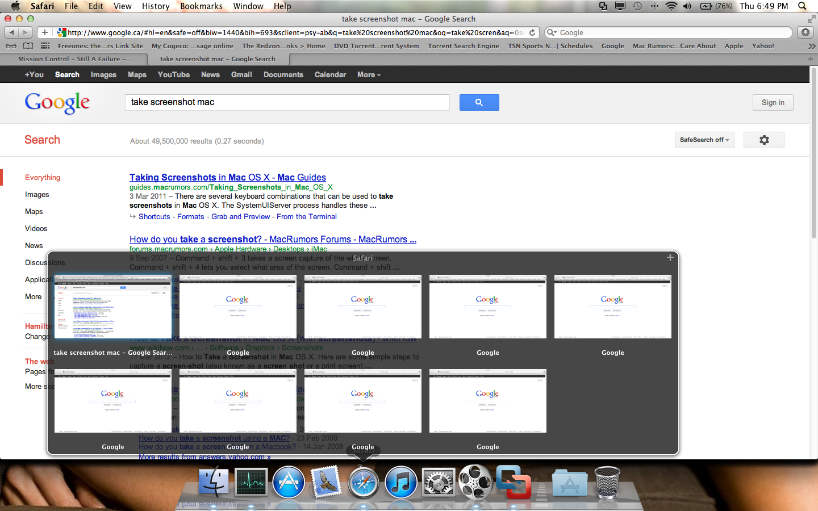Screen dimensions: 818x511
Task: Expand the SafeSearch off dropdown
Action: click(704, 140)
